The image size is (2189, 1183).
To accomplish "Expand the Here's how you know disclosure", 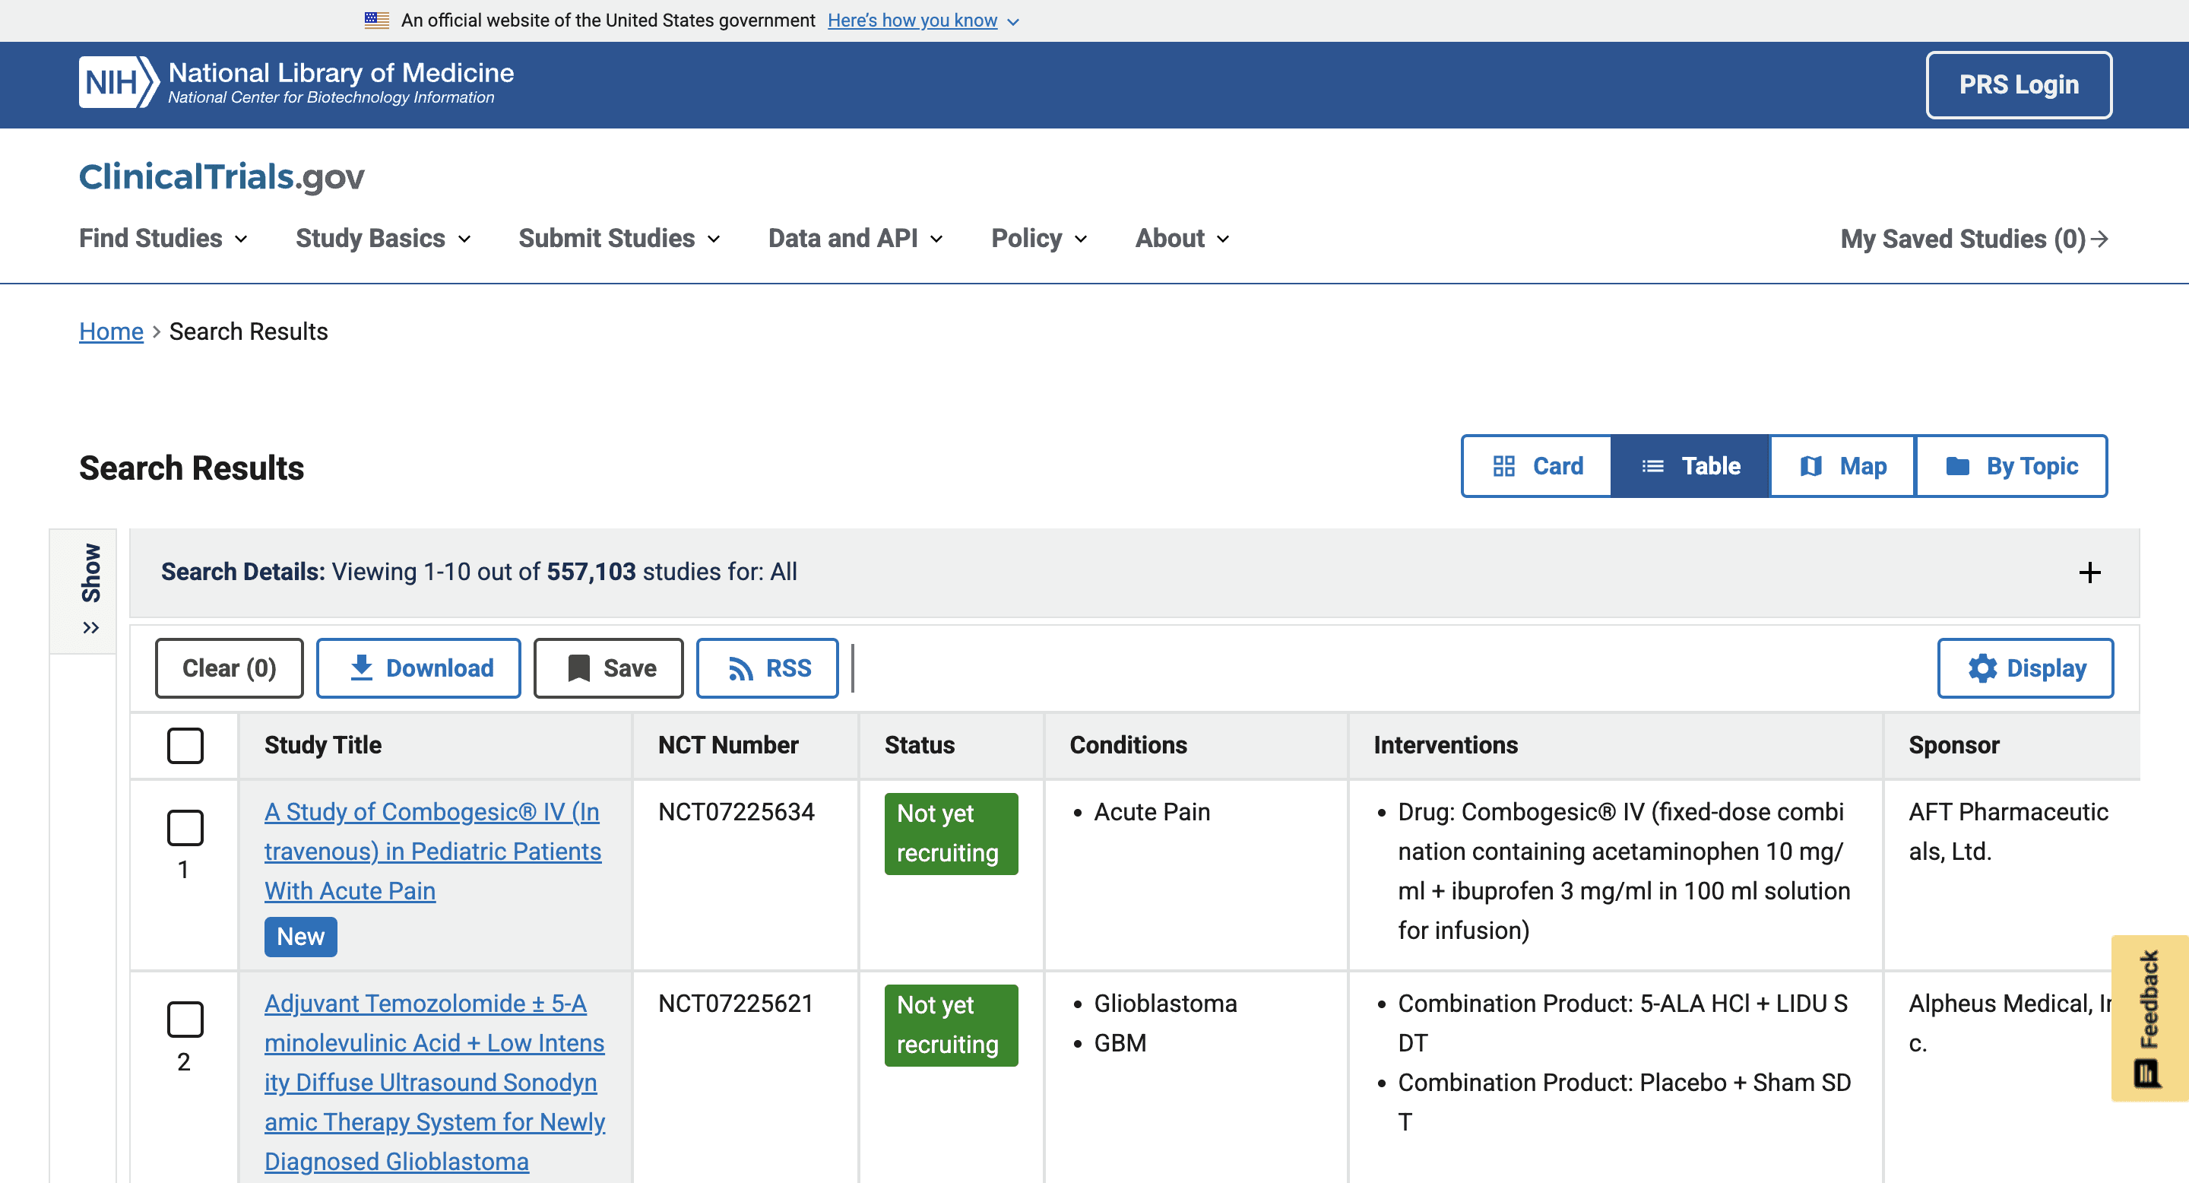I will pyautogui.click(x=912, y=21).
